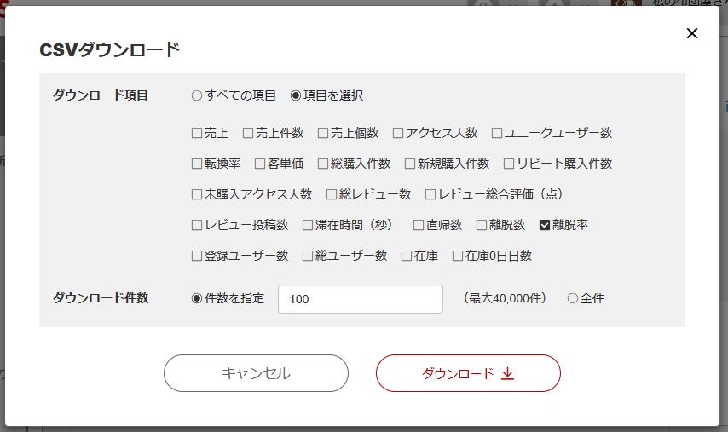
Task: Click the download count input field
Action: point(361,299)
